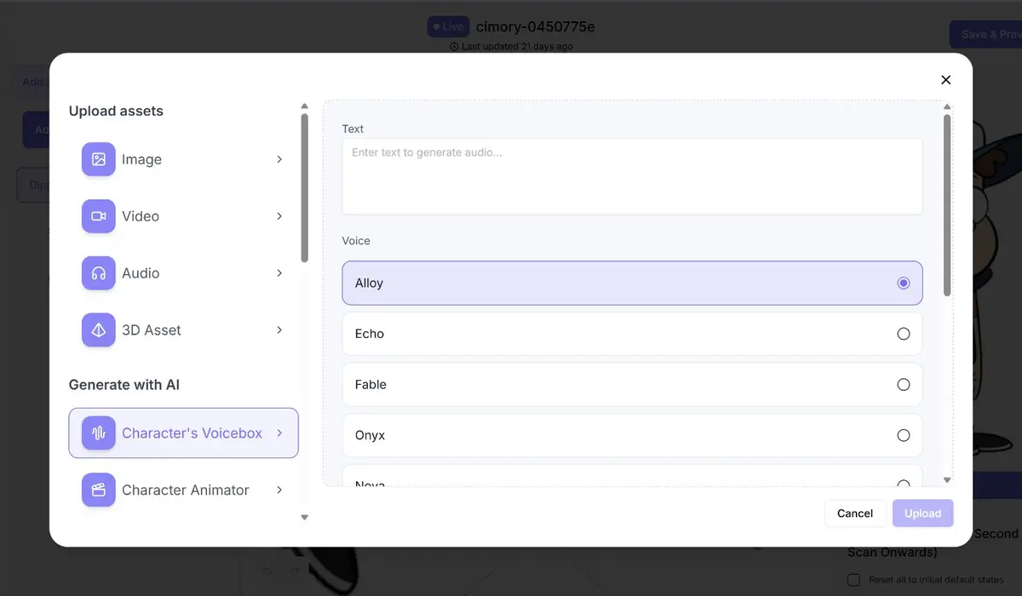Open the 3D Asset upload option
The height and width of the screenshot is (596, 1022).
[183, 330]
